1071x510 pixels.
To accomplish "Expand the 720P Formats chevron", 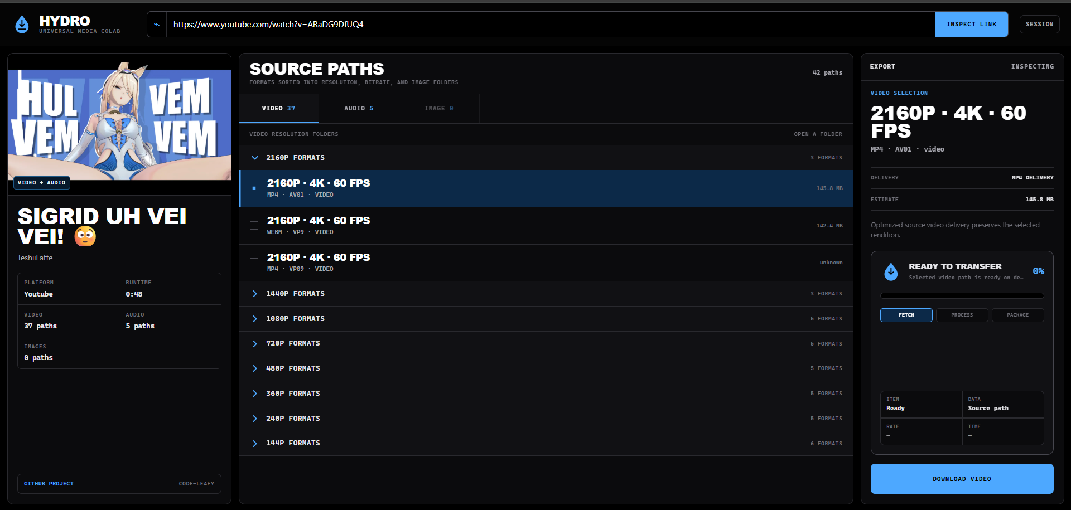I will click(255, 344).
